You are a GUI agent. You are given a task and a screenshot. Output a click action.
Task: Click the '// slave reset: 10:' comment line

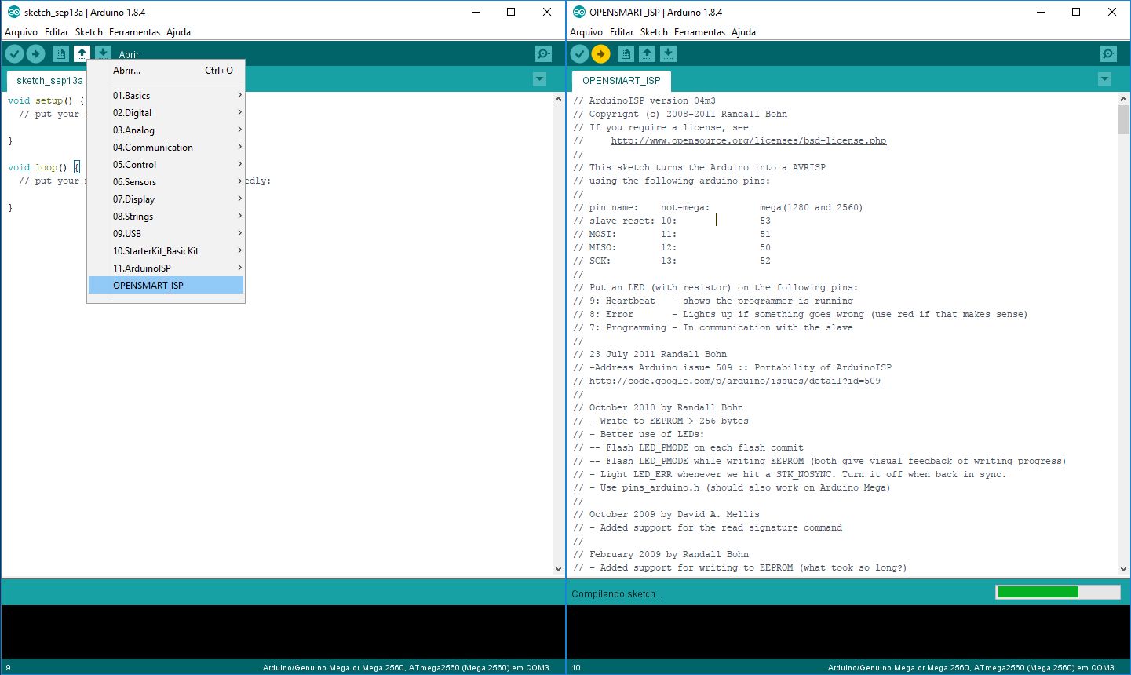pos(672,221)
